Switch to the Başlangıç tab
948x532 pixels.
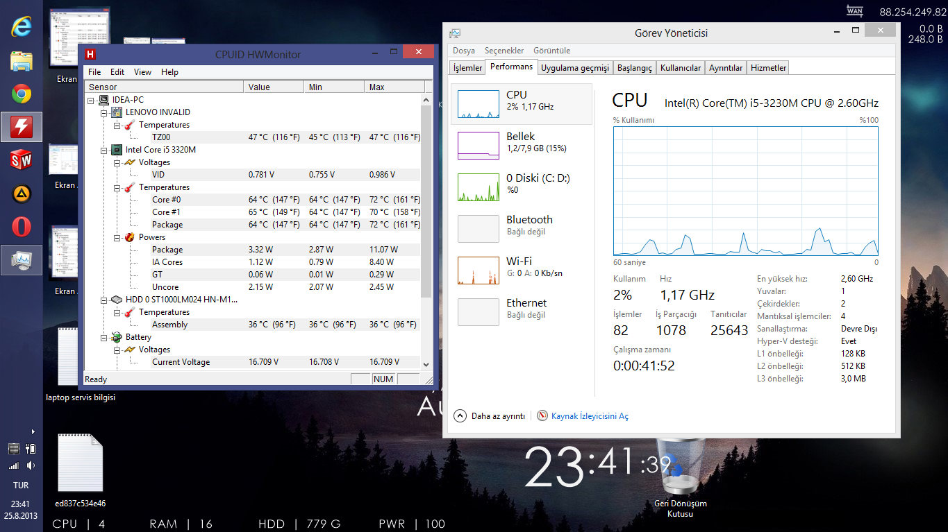[x=635, y=68]
